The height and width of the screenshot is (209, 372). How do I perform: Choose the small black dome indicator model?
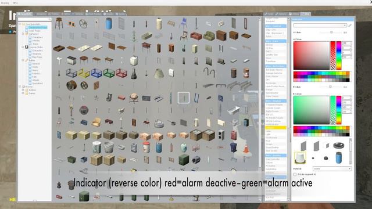(x=326, y=158)
